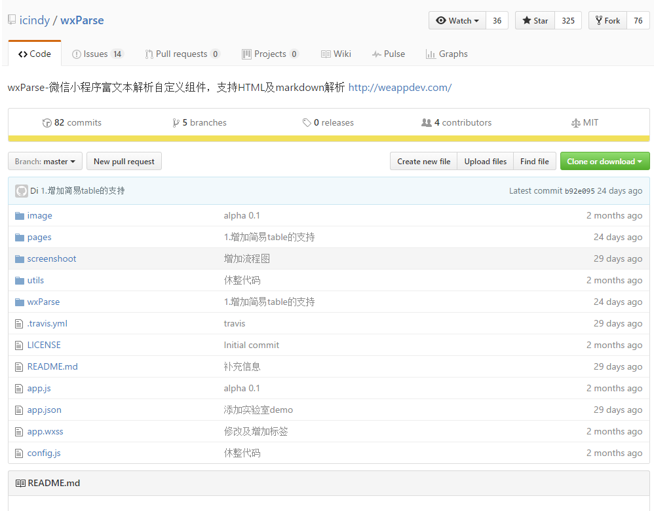This screenshot has width=654, height=511.
Task: Open the Issues tab
Action: pos(98,54)
